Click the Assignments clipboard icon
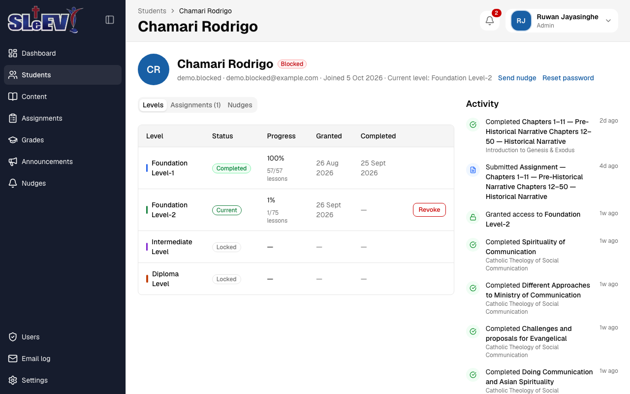 (x=13, y=118)
